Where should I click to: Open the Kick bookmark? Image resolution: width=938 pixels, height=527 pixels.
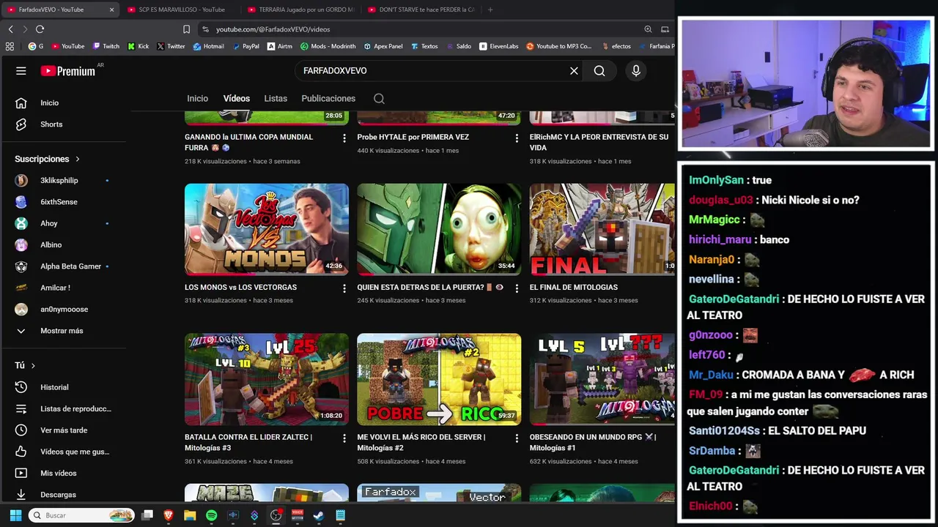click(139, 46)
